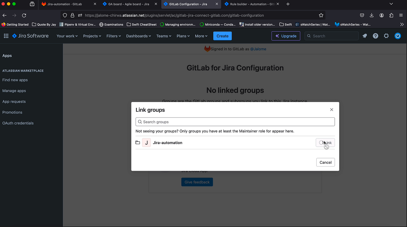This screenshot has width=407, height=227.
Task: Show all tabs dropdown arrow
Action: click(391, 4)
